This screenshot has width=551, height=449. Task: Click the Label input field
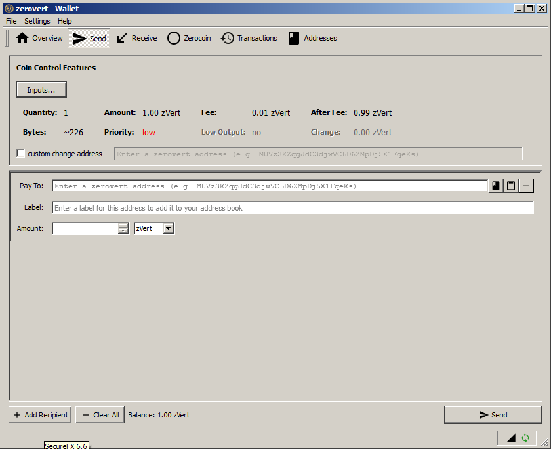pos(293,208)
